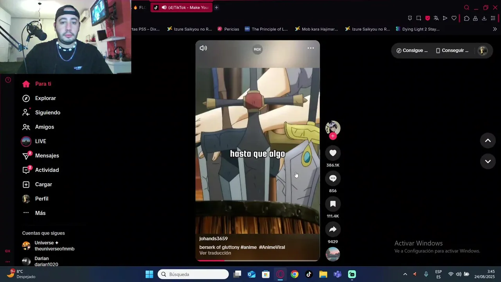Viewport: 501px width, 282px height.
Task: Open the Easy Setup sliders icon
Action: pos(493,18)
